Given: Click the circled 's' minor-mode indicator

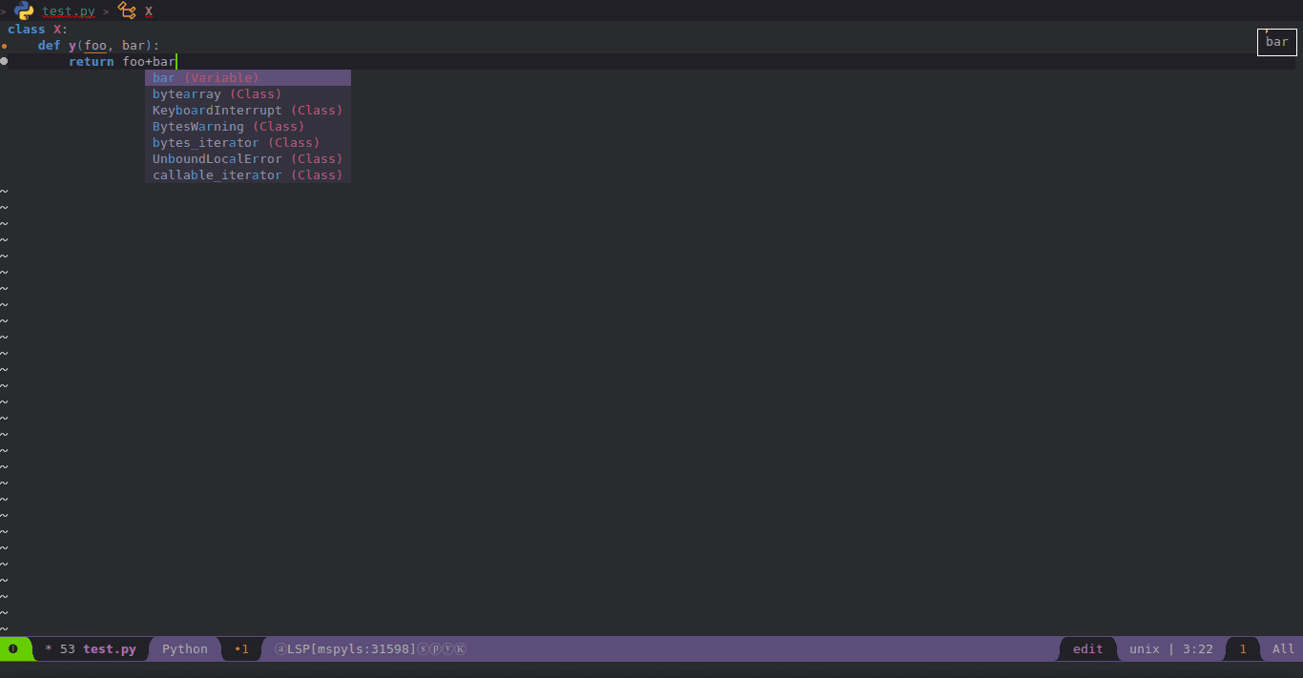Looking at the screenshot, I should click(423, 649).
